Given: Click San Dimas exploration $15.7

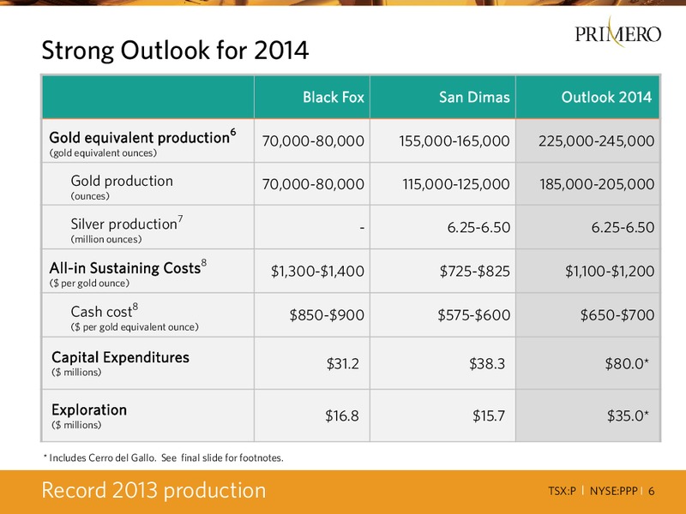Looking at the screenshot, I should (x=489, y=415).
